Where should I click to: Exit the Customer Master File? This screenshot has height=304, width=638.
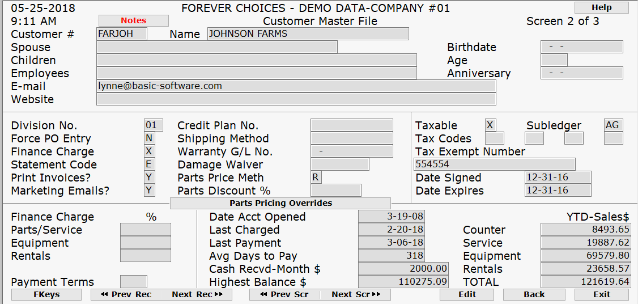(x=601, y=295)
